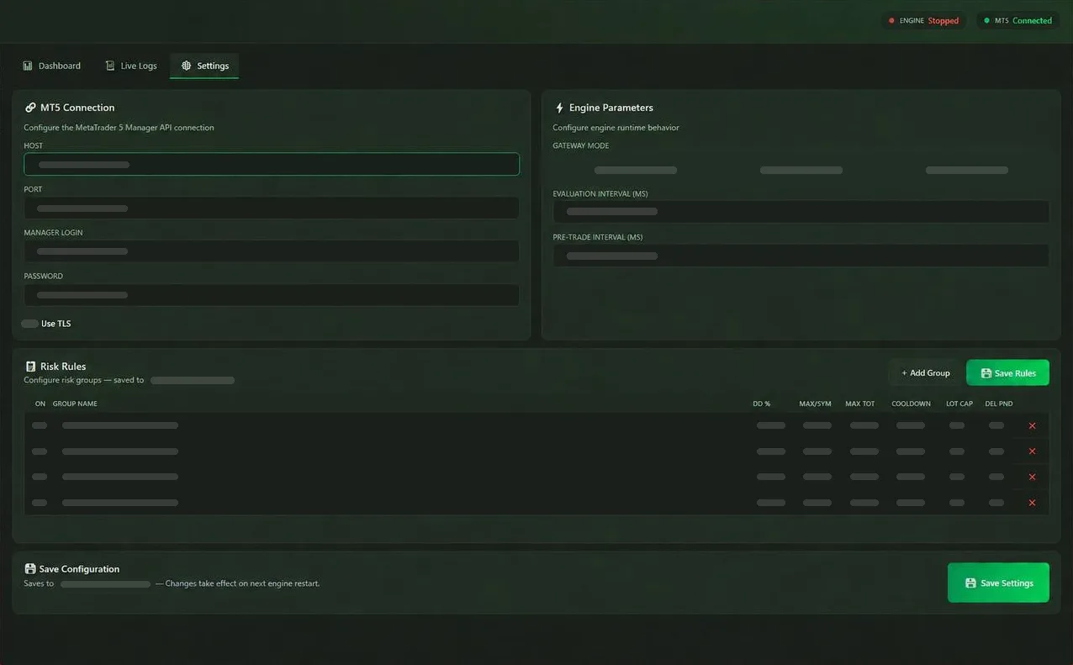Open the Dashboard tab

coord(52,66)
